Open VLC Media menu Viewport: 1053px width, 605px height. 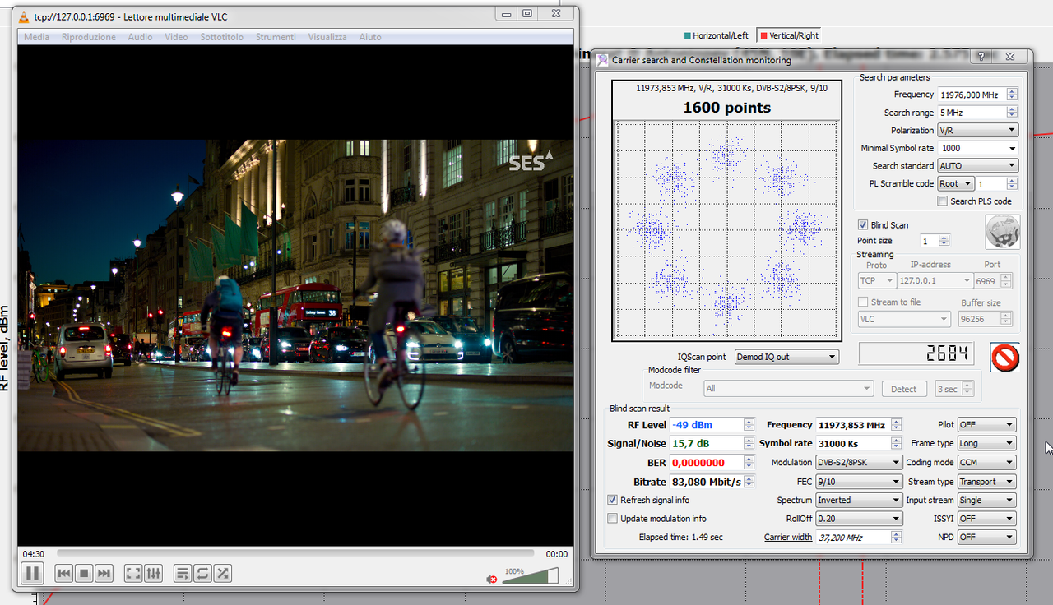click(x=36, y=37)
